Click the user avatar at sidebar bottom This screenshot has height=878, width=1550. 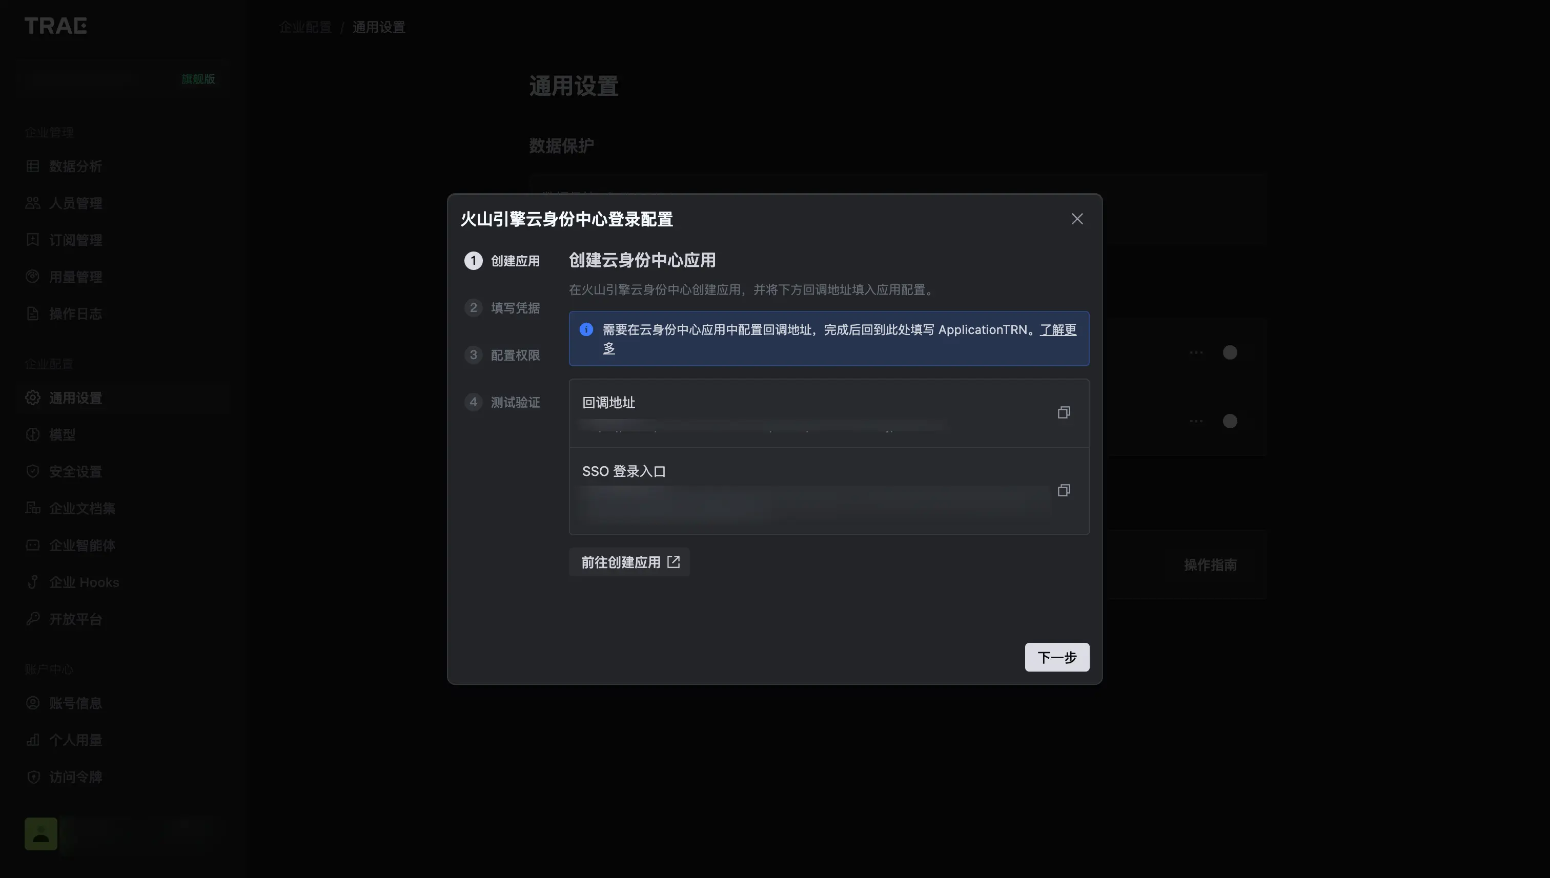click(40, 834)
